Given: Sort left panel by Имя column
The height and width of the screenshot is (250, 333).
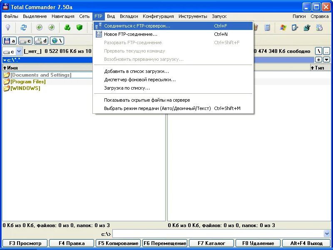Looking at the screenshot, I should 48,68.
